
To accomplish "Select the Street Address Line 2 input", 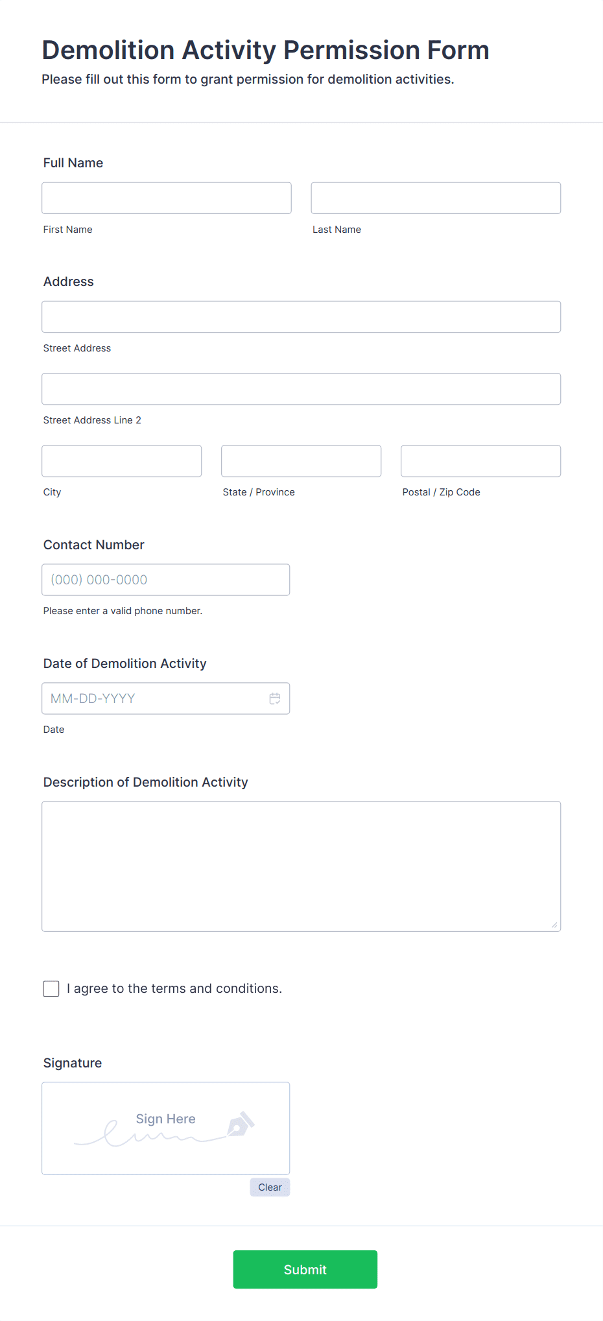I will pos(301,389).
